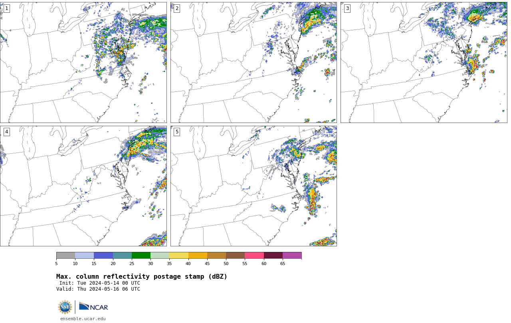Click the teal 20-25 dBZ swatch
Screen dimensions: 511x323
122,256
